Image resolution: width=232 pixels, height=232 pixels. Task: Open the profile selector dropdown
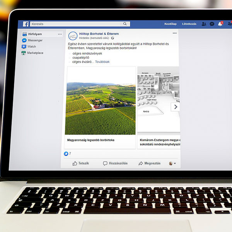(172, 164)
